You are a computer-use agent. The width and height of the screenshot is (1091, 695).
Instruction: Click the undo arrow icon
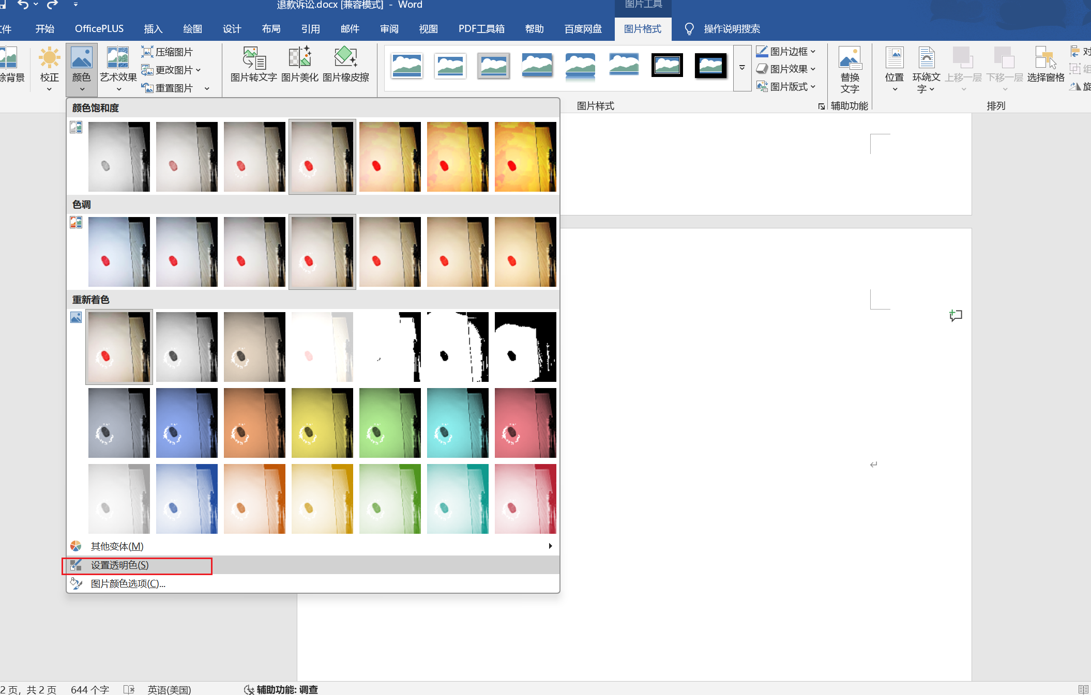(23, 5)
